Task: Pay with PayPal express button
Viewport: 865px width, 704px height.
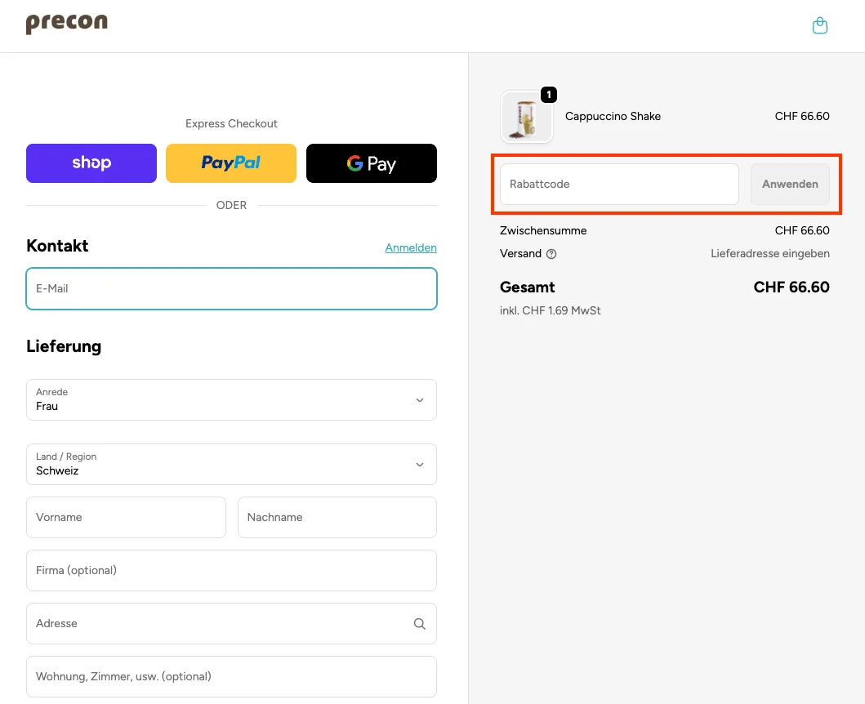Action: click(231, 163)
